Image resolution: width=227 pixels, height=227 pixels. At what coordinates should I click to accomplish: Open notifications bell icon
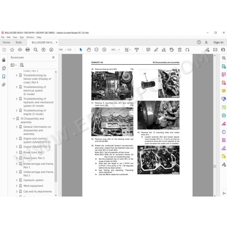206,42
